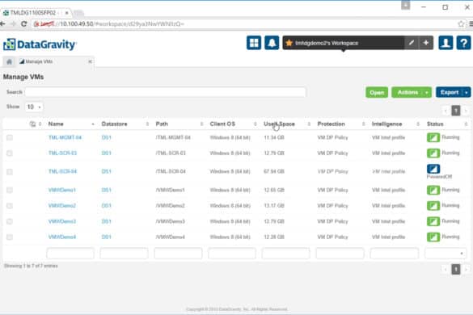Click status icon for VMWDemo1
Viewport: 473px width, 315px height.
[433, 190]
